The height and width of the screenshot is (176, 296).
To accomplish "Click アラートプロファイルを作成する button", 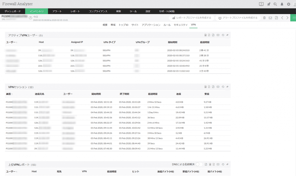I will (x=238, y=18).
